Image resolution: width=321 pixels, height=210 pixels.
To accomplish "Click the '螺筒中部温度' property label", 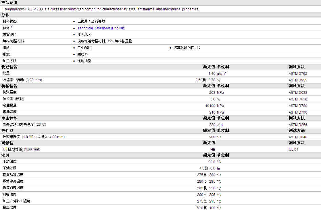I will [x=13, y=181].
